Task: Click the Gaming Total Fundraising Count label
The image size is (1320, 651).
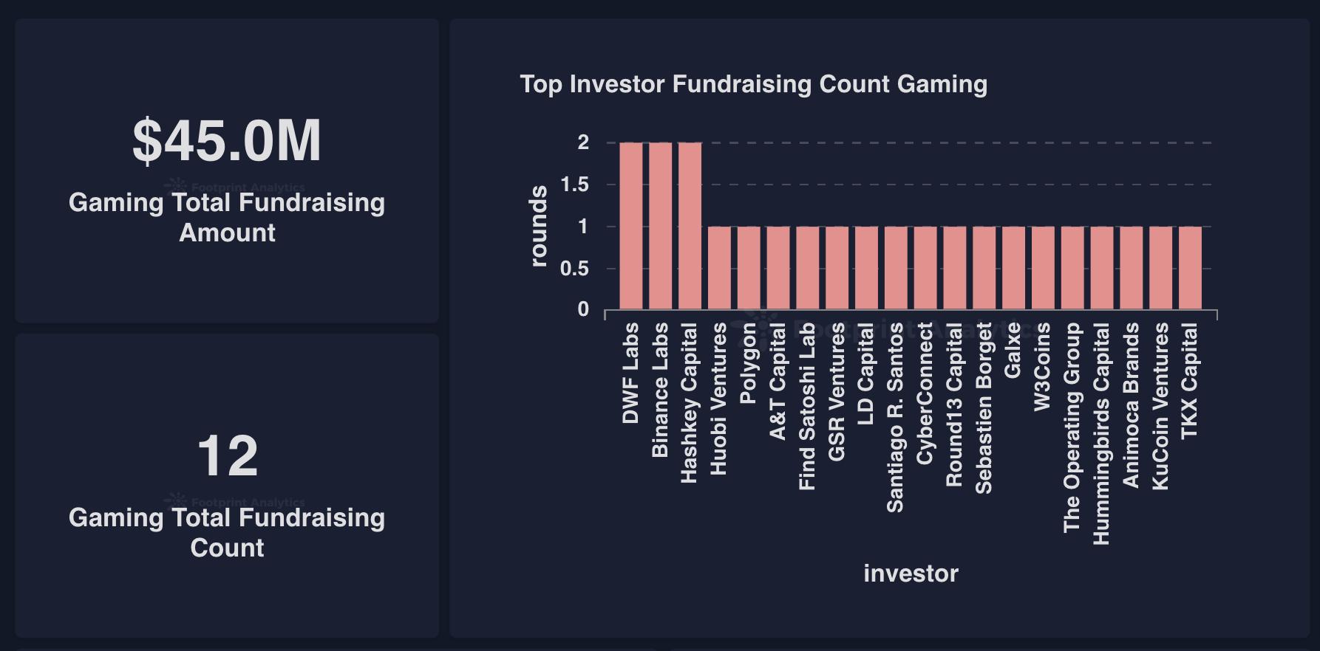Action: (x=227, y=532)
